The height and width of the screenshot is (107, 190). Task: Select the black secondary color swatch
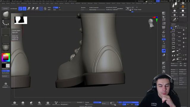click(x=4, y=66)
